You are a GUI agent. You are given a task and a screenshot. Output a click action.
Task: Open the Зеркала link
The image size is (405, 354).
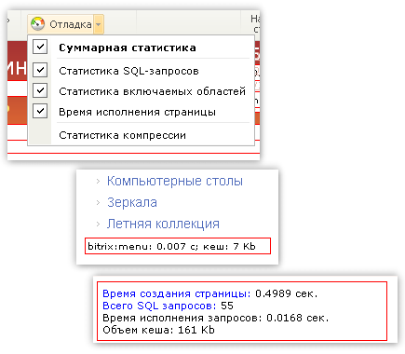(x=132, y=202)
